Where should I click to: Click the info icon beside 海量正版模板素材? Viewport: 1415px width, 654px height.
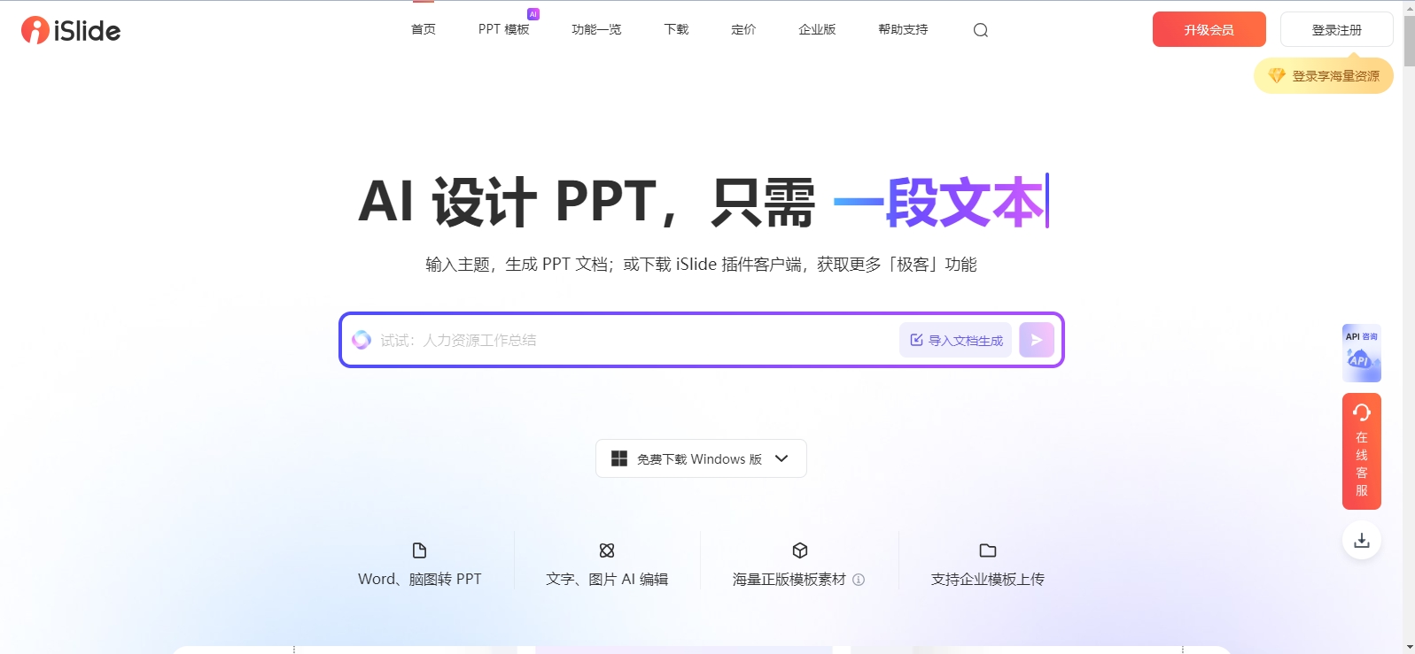pyautogui.click(x=859, y=580)
